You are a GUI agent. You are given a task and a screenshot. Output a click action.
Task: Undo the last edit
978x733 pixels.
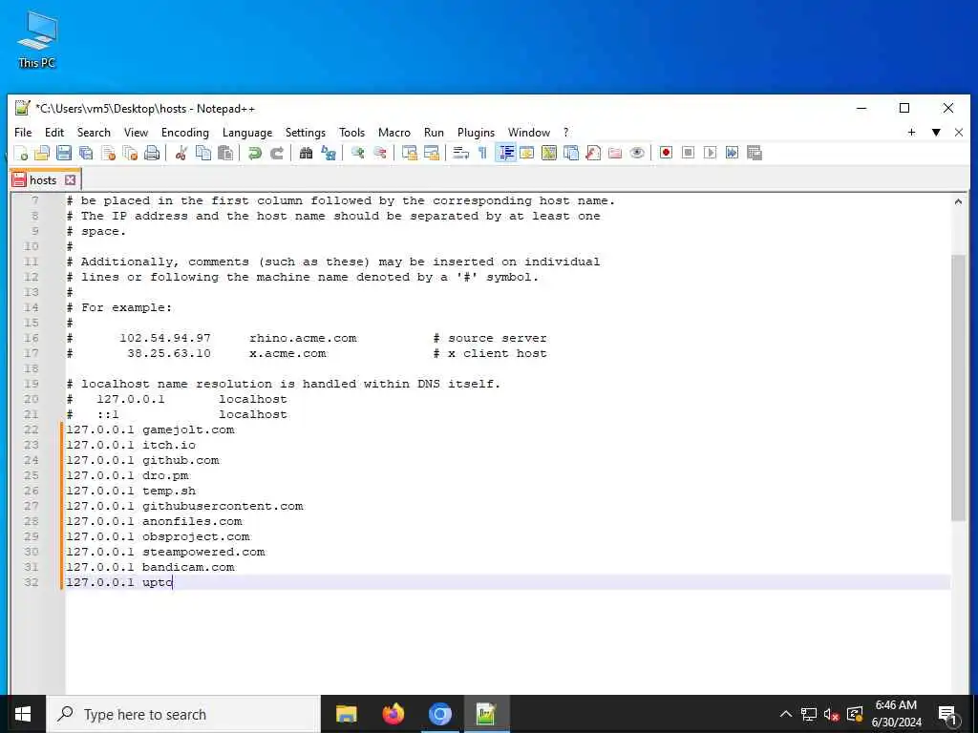(x=254, y=153)
